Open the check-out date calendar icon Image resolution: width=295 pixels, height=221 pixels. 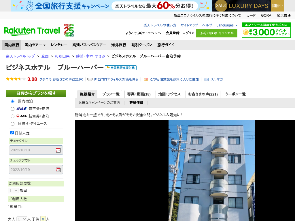coord(58,169)
